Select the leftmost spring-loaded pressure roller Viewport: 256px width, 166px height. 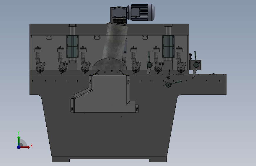[39, 59]
